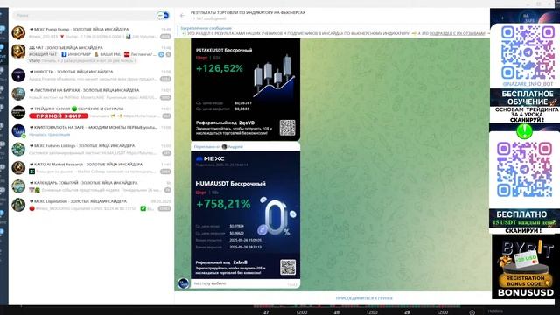Open the PSTAKEUSDT +126,52% image

coord(246,89)
